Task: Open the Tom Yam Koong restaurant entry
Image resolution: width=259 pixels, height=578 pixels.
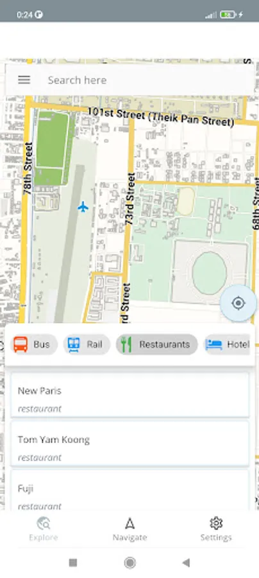Action: point(130,444)
